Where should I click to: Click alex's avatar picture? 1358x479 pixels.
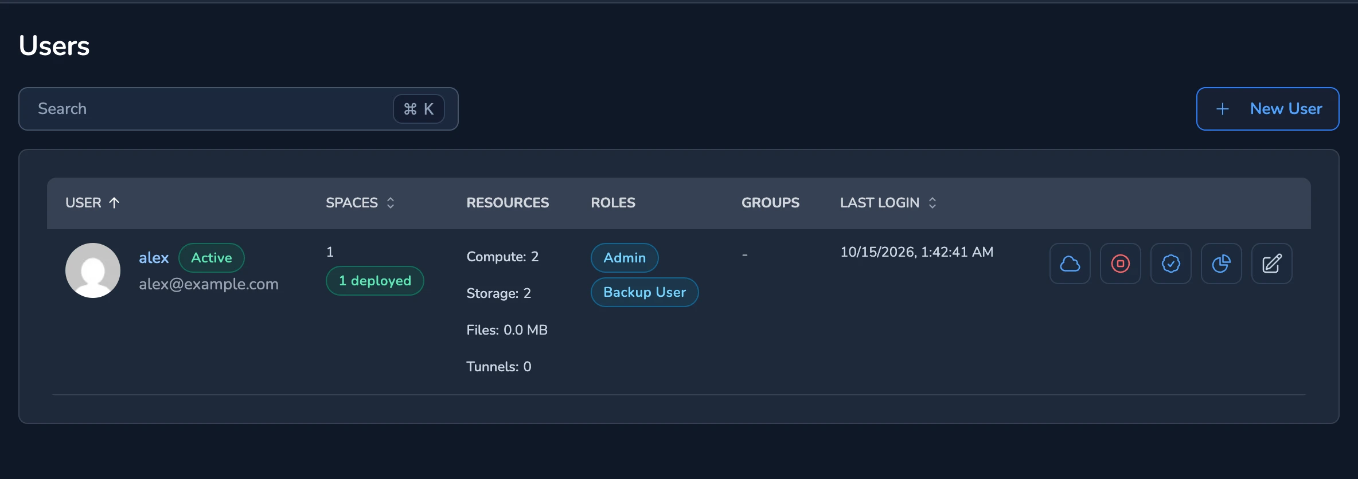coord(93,270)
